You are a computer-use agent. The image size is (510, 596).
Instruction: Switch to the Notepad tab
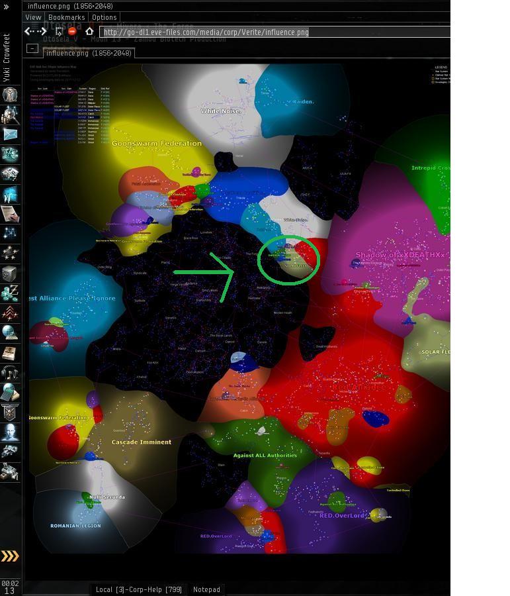pos(206,589)
